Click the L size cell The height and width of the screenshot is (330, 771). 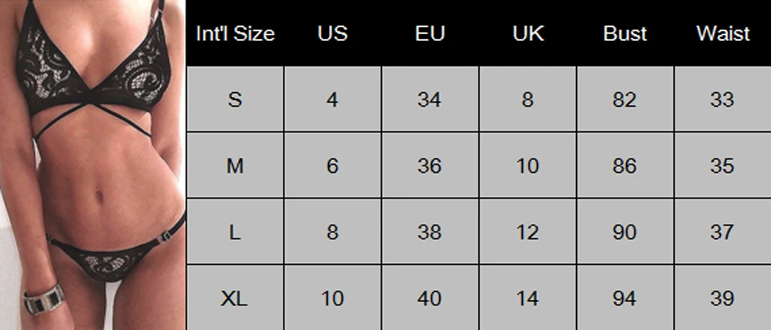[235, 232]
